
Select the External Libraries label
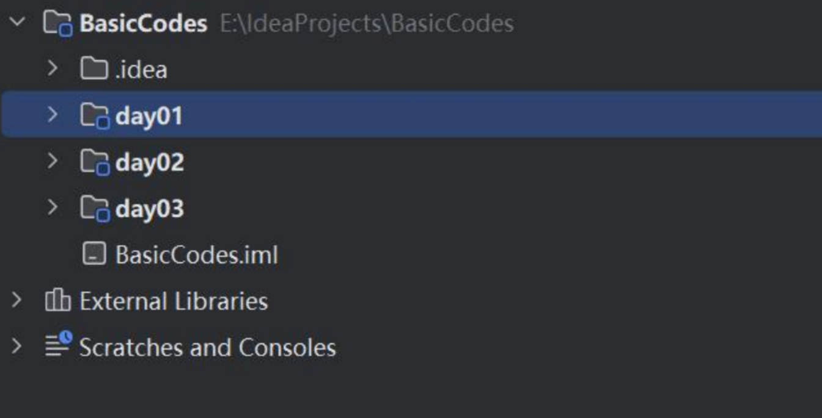tap(174, 301)
